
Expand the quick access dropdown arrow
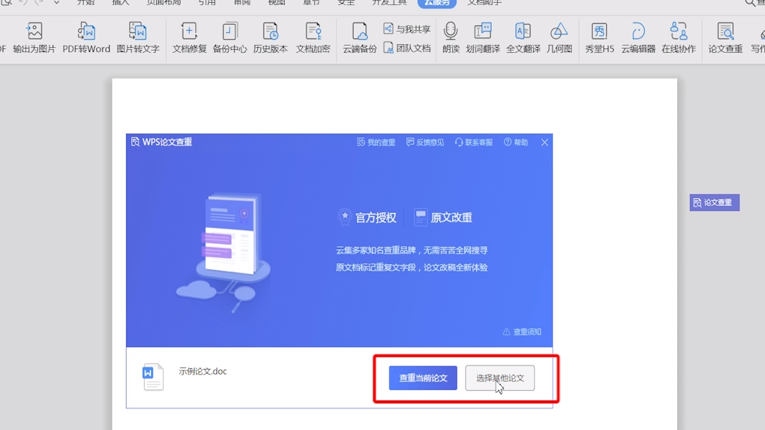(56, 3)
